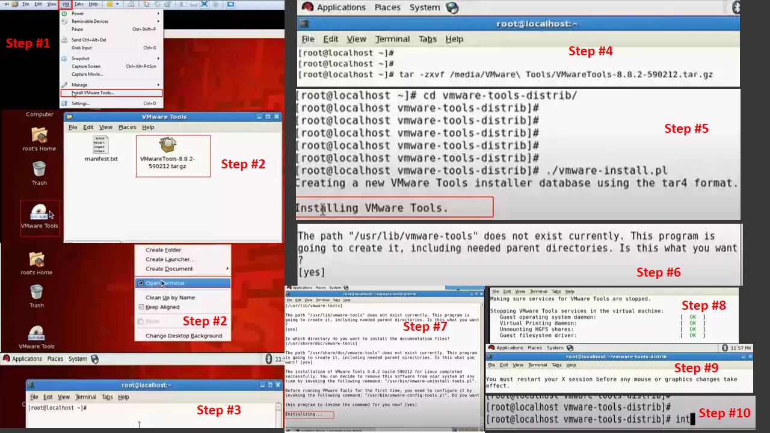
Task: Open Edit menu in terminal showing tar command
Action: (x=331, y=39)
